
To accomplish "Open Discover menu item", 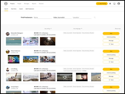I will [41, 3].
